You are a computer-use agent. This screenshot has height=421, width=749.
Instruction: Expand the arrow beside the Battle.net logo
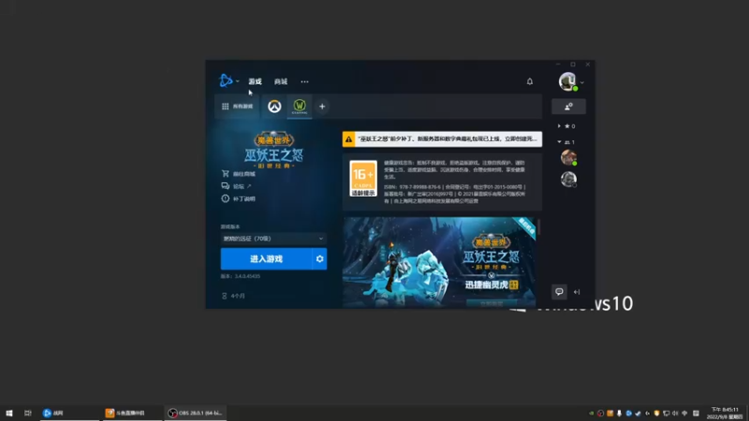238,81
